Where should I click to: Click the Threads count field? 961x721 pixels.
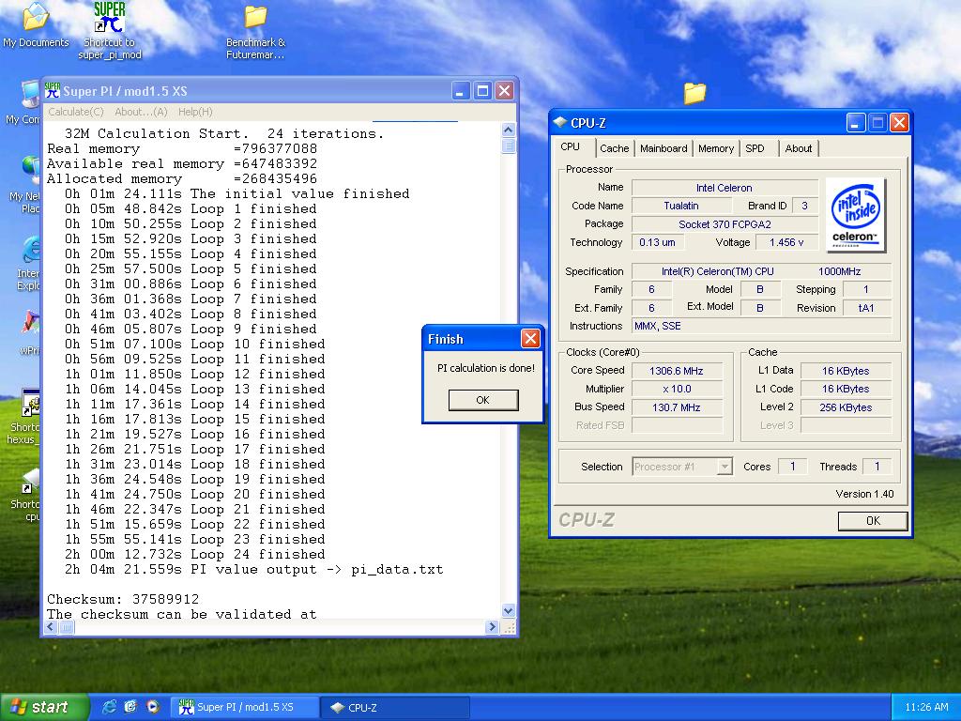click(877, 467)
